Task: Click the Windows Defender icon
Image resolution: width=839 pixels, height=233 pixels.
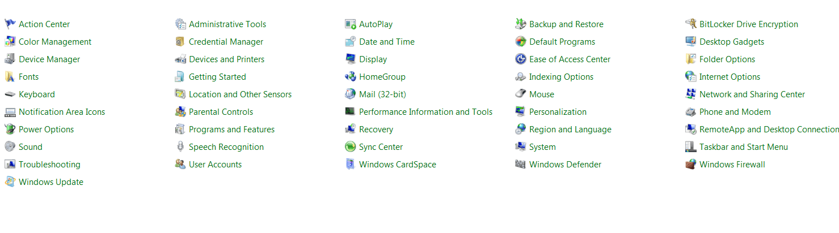Action: click(521, 164)
